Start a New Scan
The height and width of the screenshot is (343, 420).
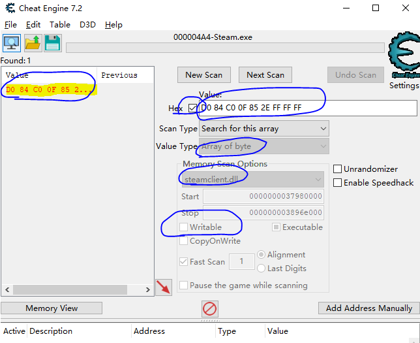pyautogui.click(x=204, y=75)
